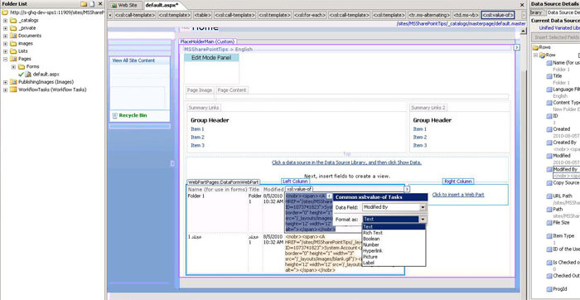Open the Data Field dropdown

tap(423, 207)
